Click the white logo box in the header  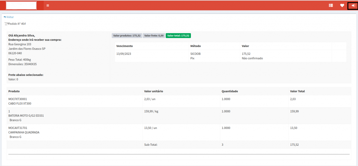point(22,6)
